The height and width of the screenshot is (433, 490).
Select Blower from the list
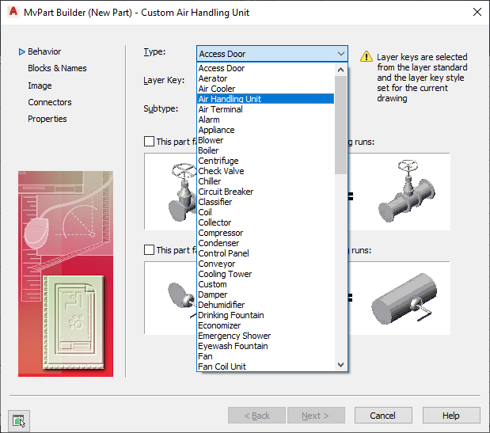tap(266, 140)
